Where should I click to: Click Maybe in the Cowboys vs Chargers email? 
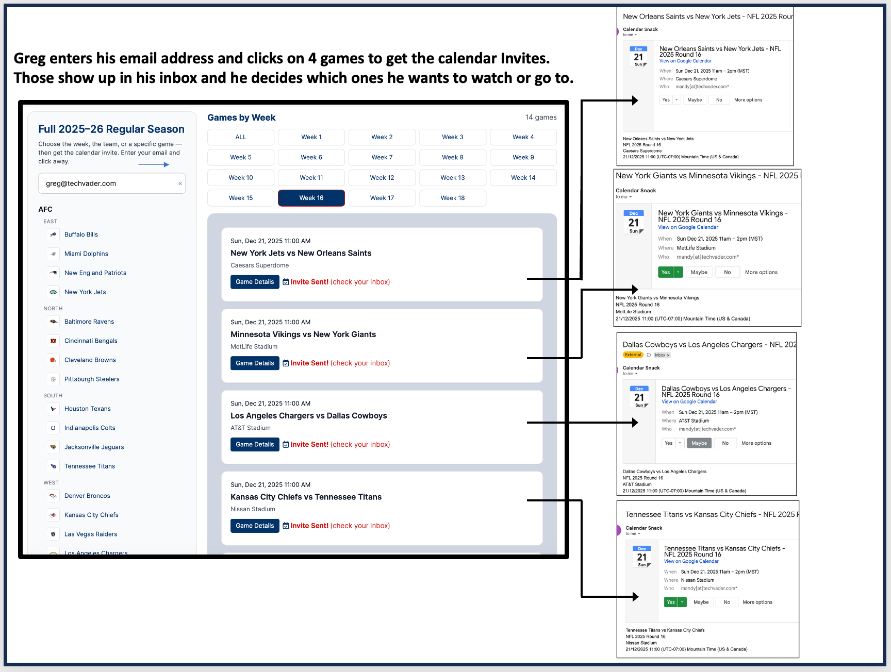tap(699, 443)
